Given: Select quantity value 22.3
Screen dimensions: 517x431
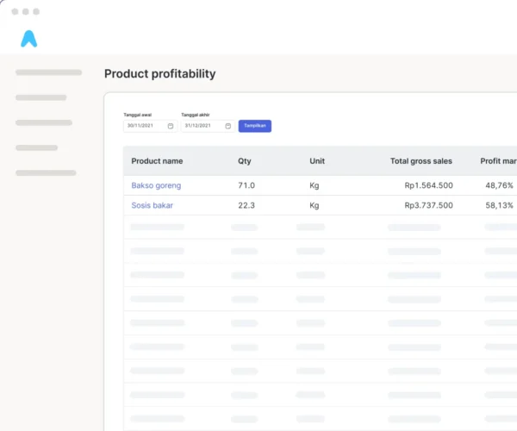Looking at the screenshot, I should coord(246,205).
